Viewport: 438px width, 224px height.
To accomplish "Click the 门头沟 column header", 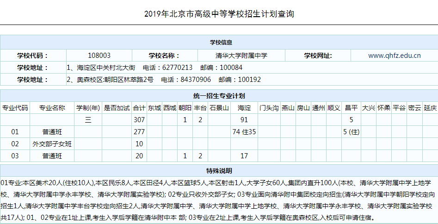I will [x=269, y=108].
